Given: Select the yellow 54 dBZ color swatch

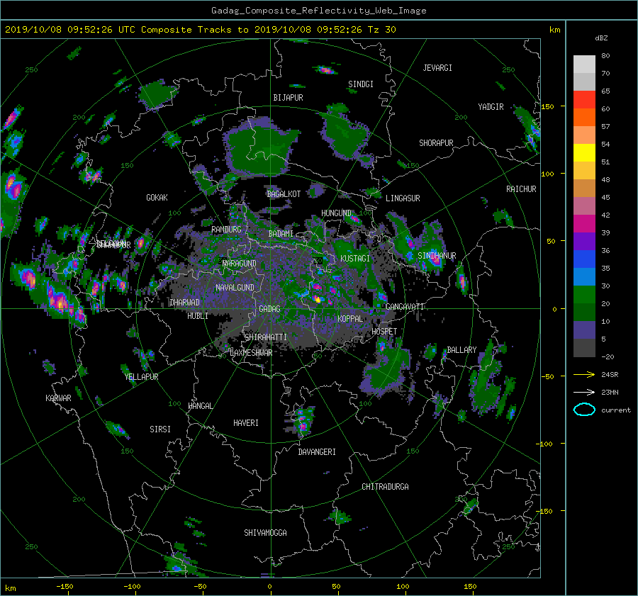Looking at the screenshot, I should 584,153.
